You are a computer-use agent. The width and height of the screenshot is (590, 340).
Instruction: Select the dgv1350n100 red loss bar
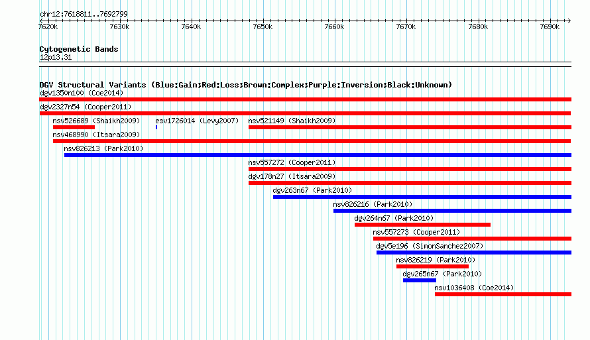(x=305, y=99)
